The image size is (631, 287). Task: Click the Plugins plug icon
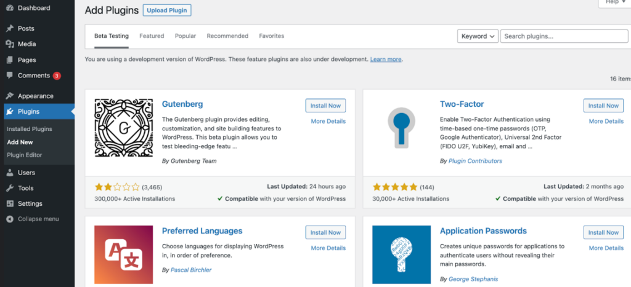(10, 112)
